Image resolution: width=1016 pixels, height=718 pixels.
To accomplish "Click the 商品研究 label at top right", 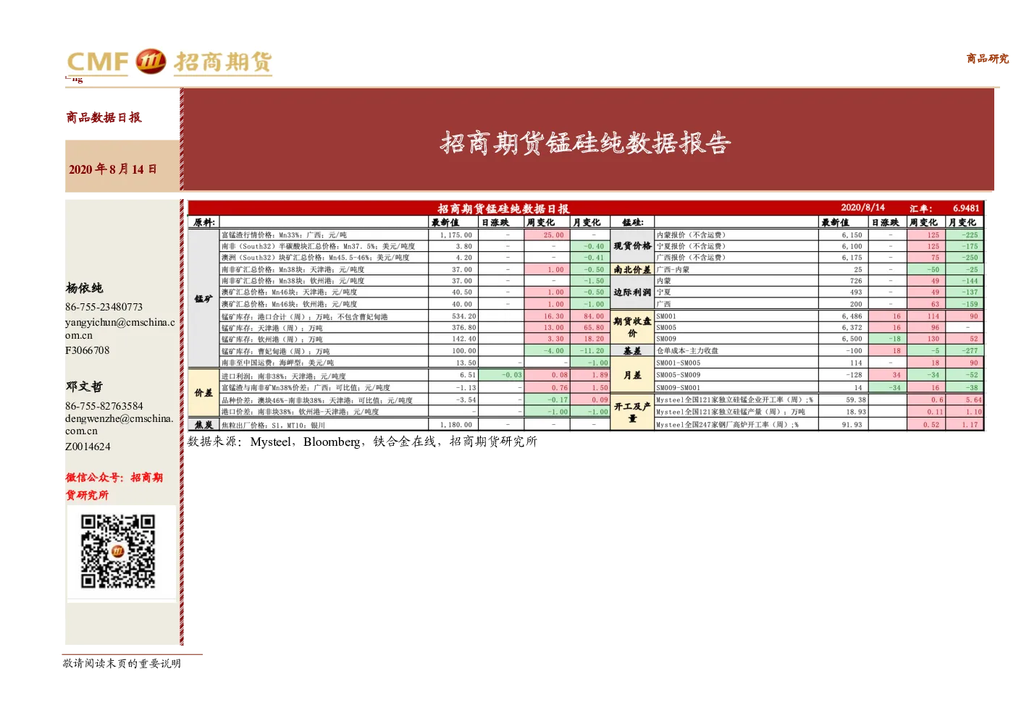I will click(x=987, y=59).
